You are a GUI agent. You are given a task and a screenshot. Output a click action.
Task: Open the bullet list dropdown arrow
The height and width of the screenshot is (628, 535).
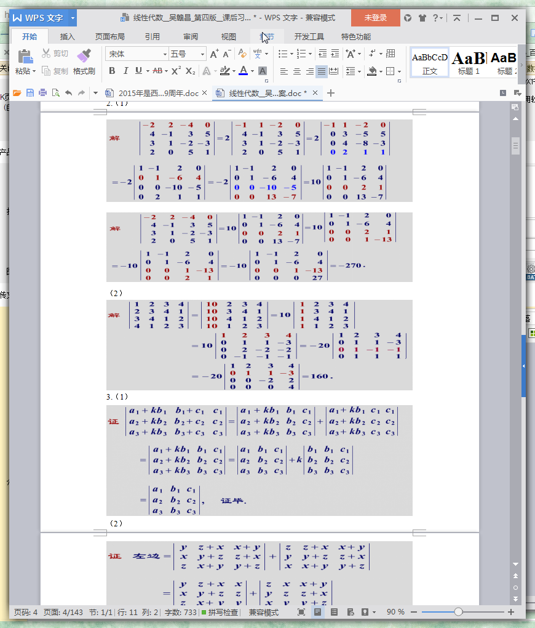(291, 54)
